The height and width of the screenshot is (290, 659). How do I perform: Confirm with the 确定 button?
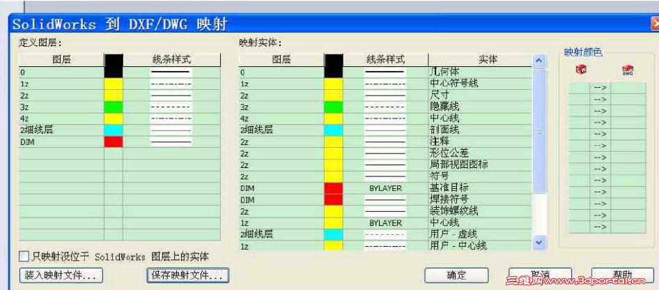click(456, 276)
